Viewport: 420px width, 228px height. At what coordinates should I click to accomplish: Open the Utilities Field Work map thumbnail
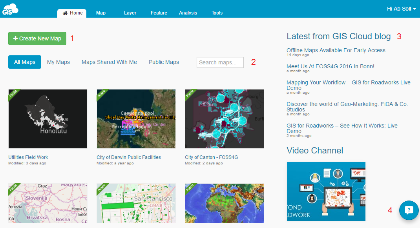(48, 119)
